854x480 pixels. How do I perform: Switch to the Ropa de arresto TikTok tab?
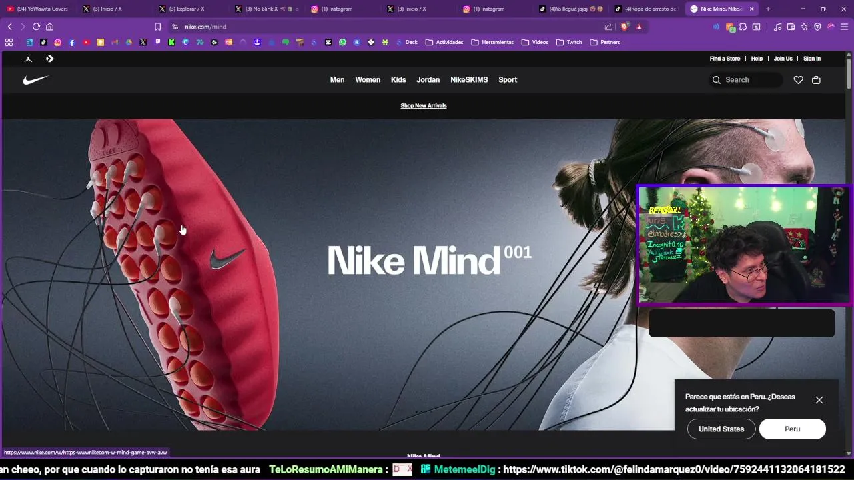[646, 9]
